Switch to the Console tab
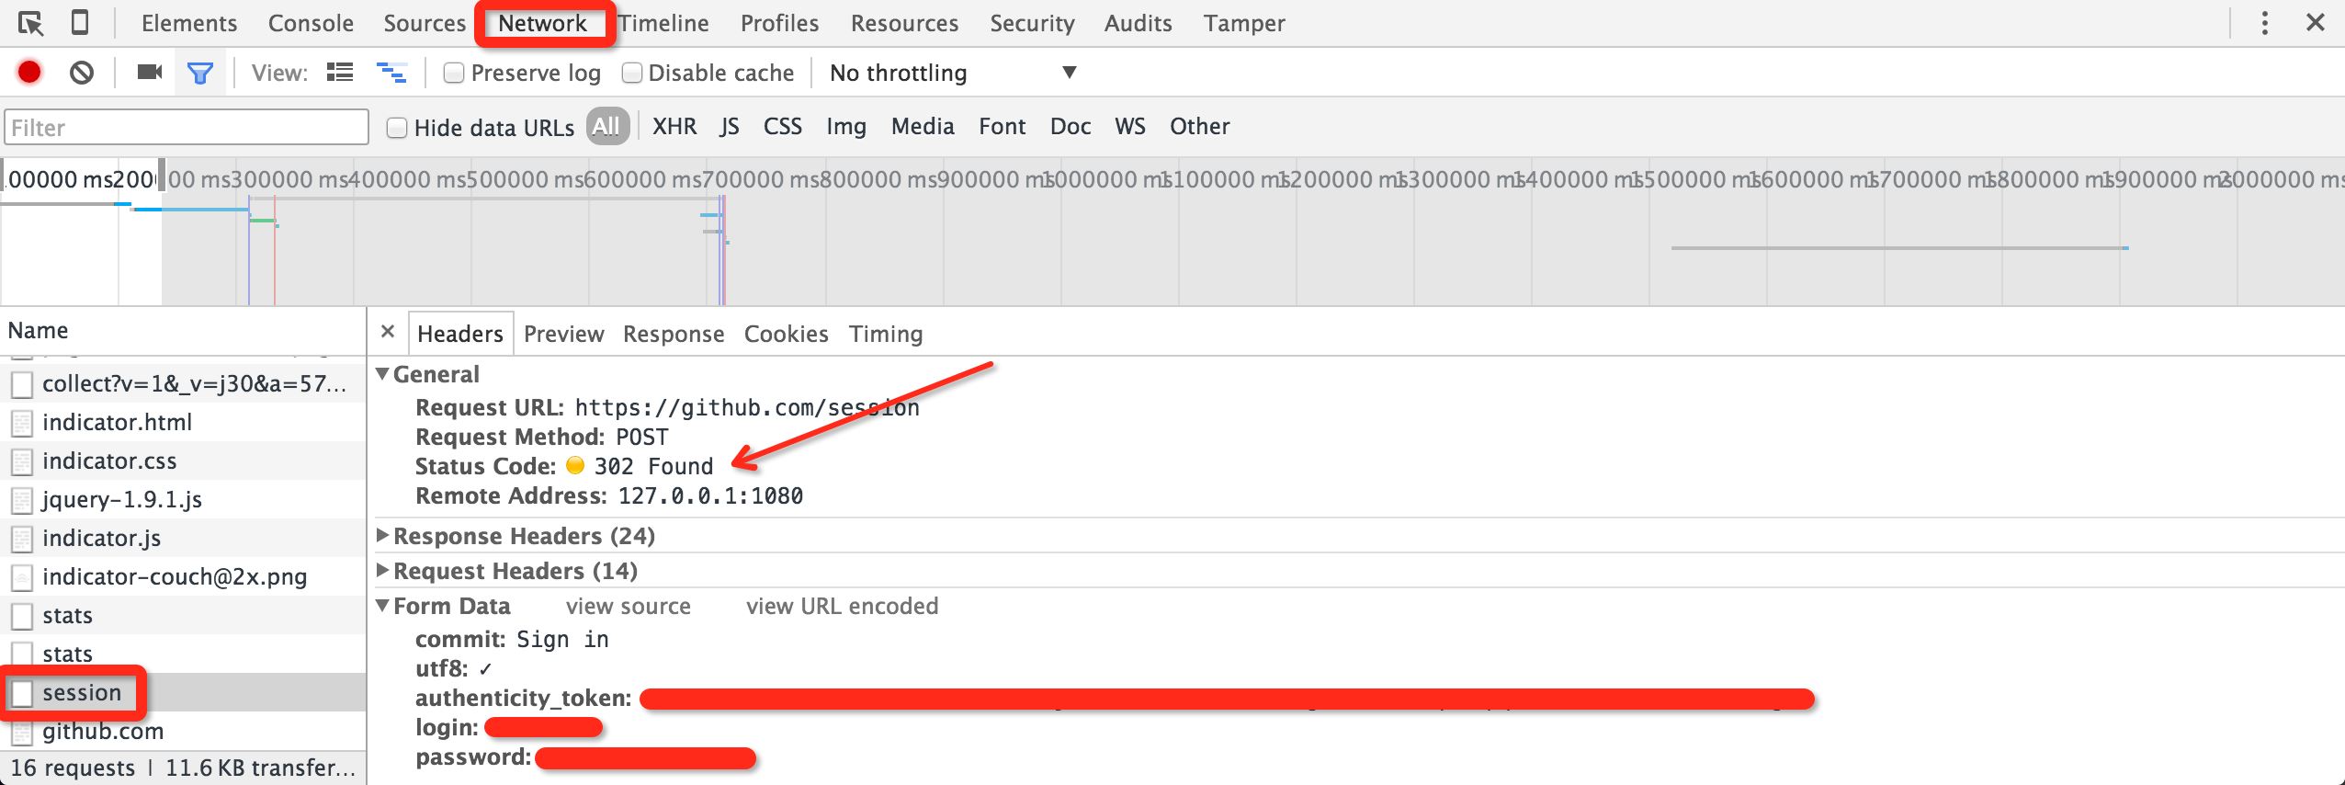This screenshot has width=2345, height=785. (311, 23)
